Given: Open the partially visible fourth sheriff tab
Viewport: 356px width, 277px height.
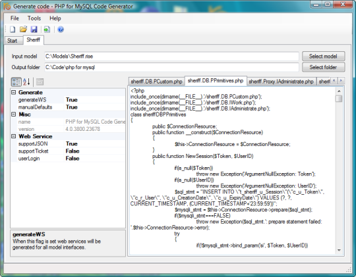Looking at the screenshot, I should coord(324,82).
